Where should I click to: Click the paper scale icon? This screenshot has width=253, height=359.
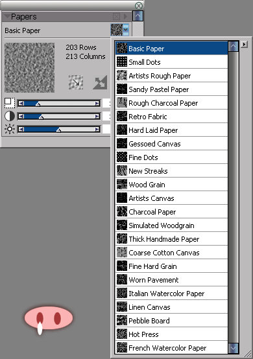(10, 103)
